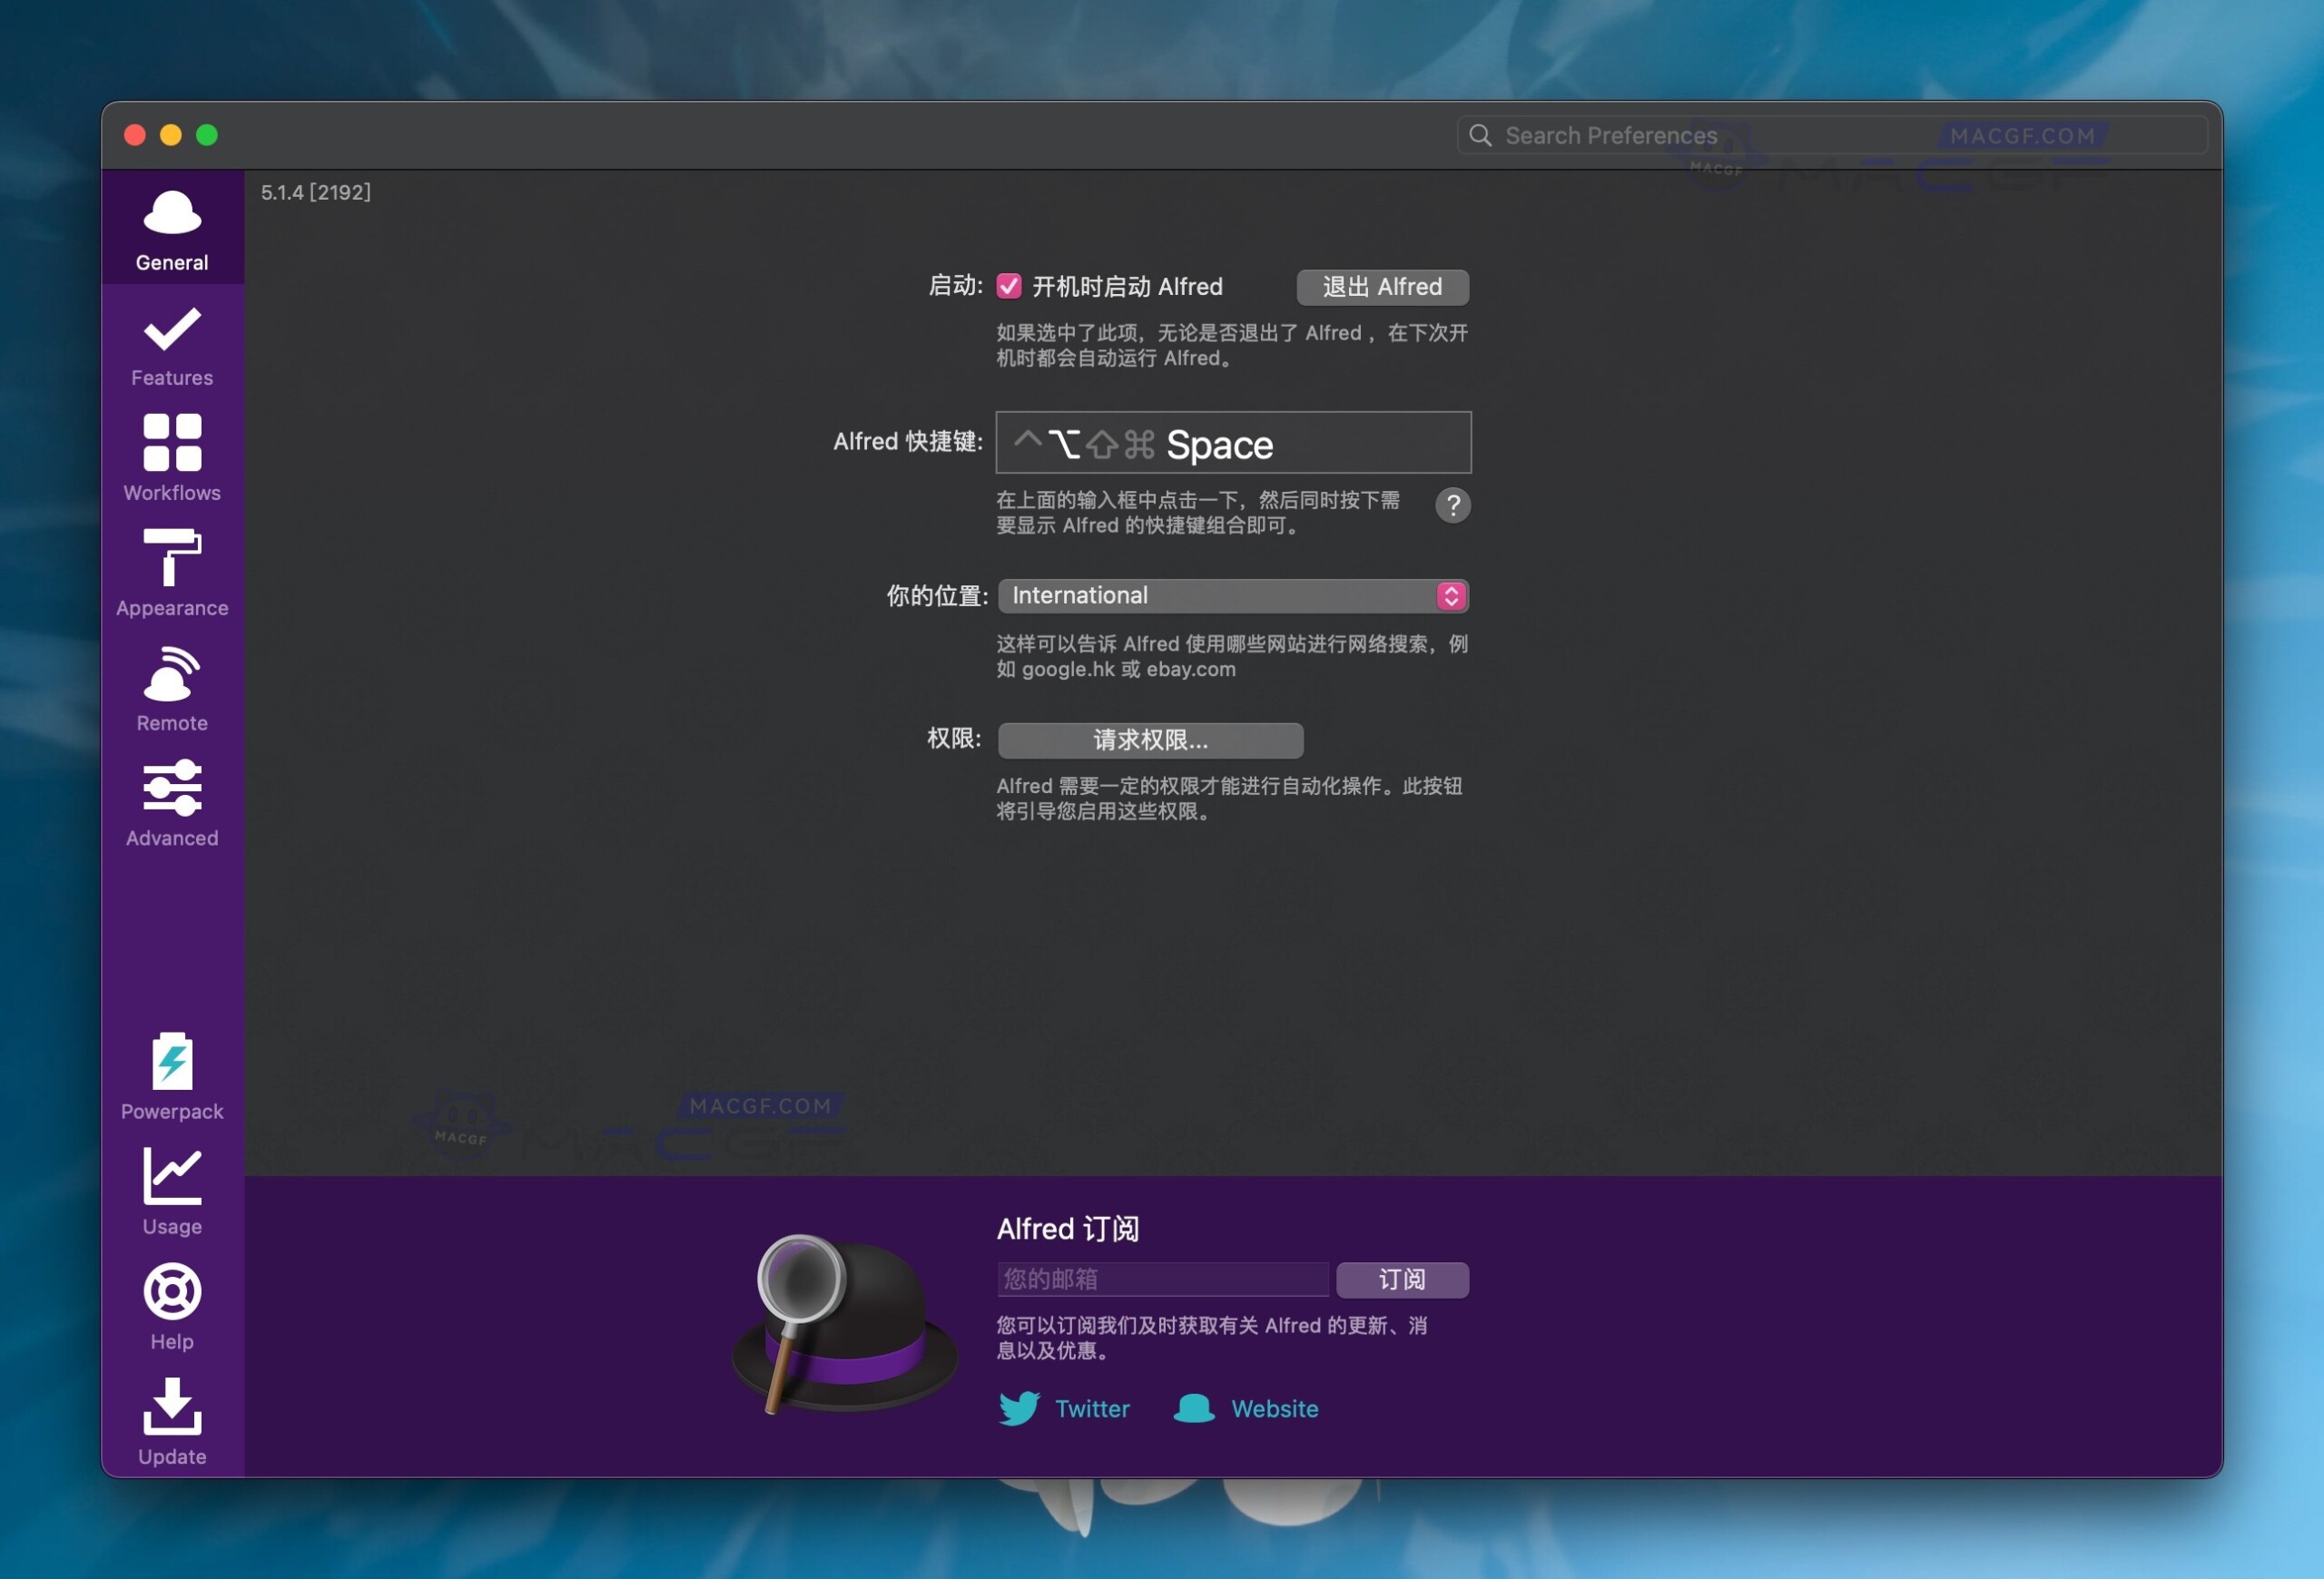
Task: Uncheck 开机时启动 Alfred
Action: point(1008,286)
